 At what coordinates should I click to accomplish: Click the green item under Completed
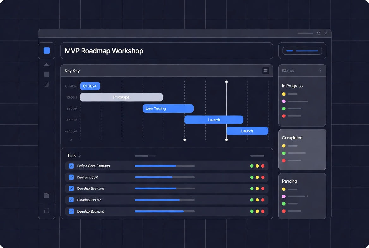(294, 153)
